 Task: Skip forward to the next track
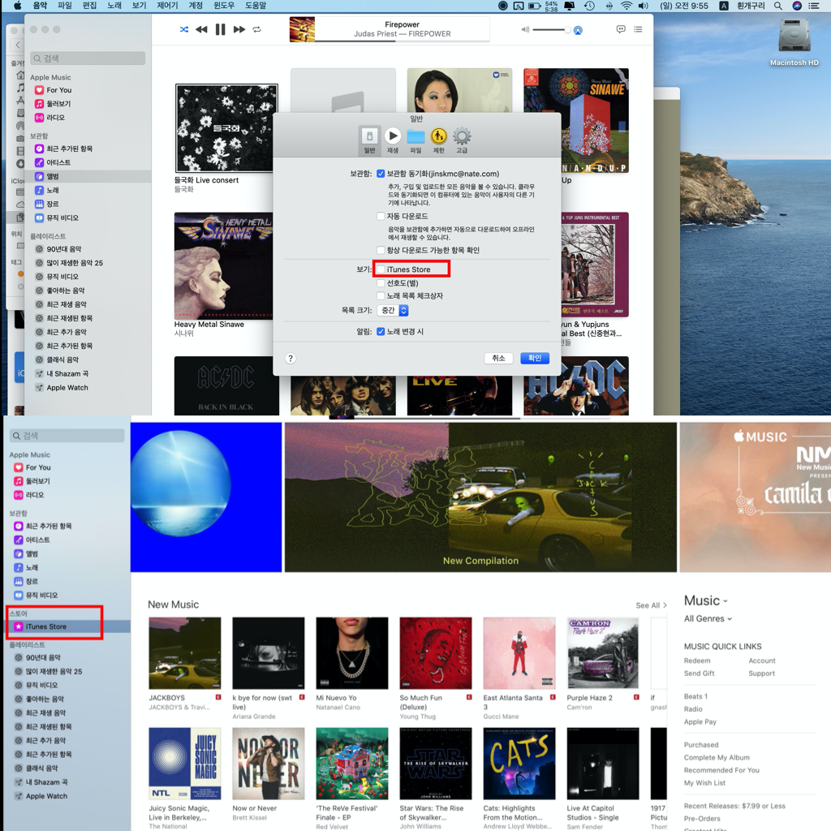coord(239,30)
